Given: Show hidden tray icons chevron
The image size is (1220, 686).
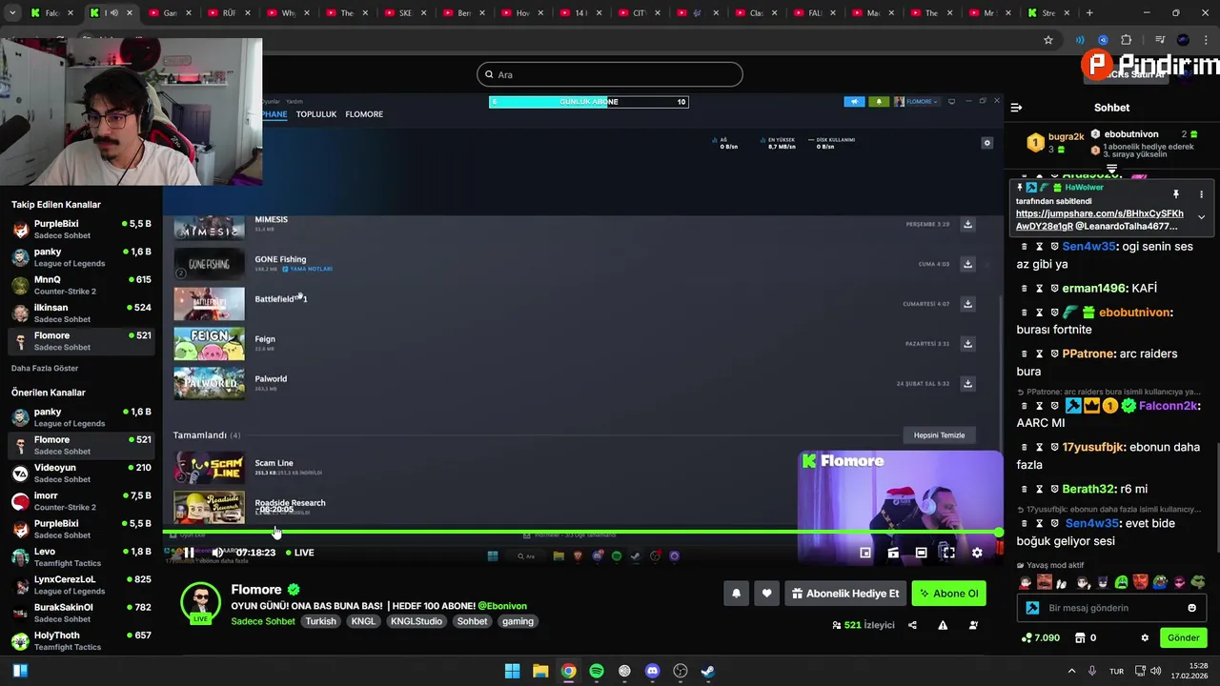Looking at the screenshot, I should [x=1071, y=671].
